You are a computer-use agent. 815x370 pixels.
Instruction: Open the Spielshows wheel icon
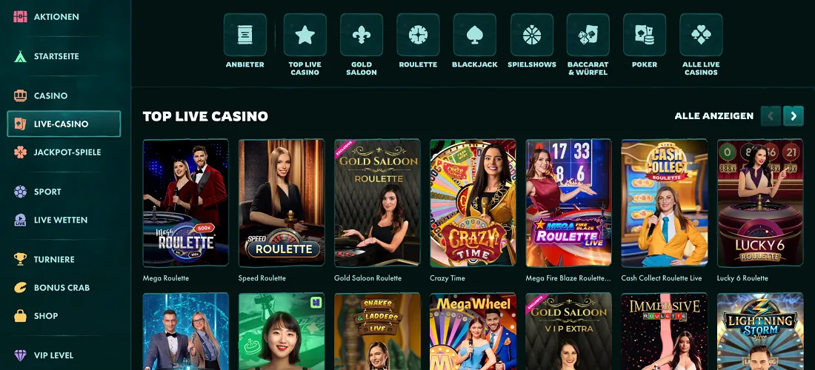tap(532, 35)
